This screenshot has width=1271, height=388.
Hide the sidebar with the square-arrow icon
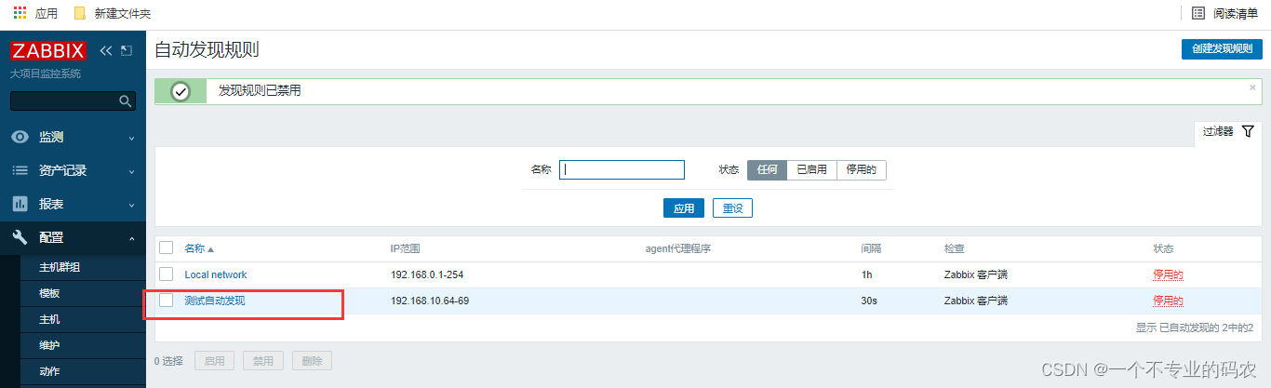(x=127, y=51)
